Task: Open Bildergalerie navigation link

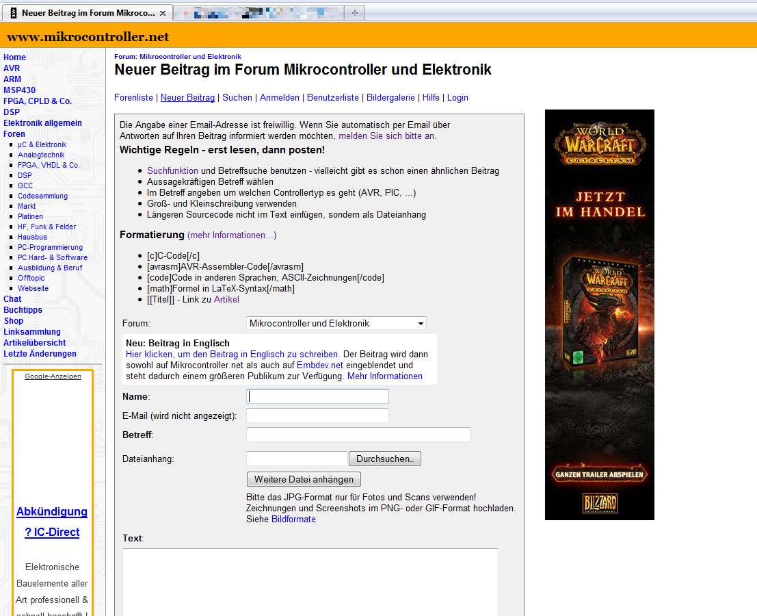Action: [390, 98]
